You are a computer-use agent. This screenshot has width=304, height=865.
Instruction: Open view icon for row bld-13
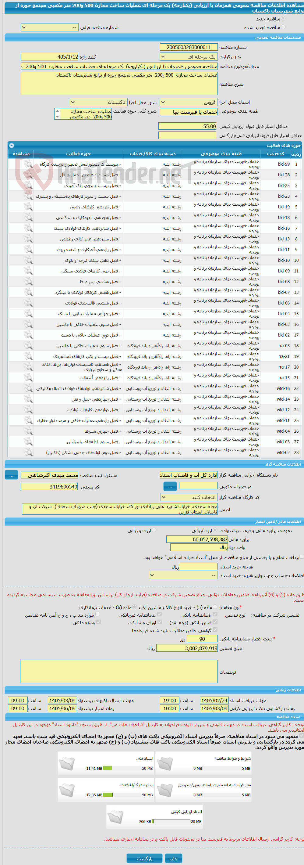pos(28,239)
